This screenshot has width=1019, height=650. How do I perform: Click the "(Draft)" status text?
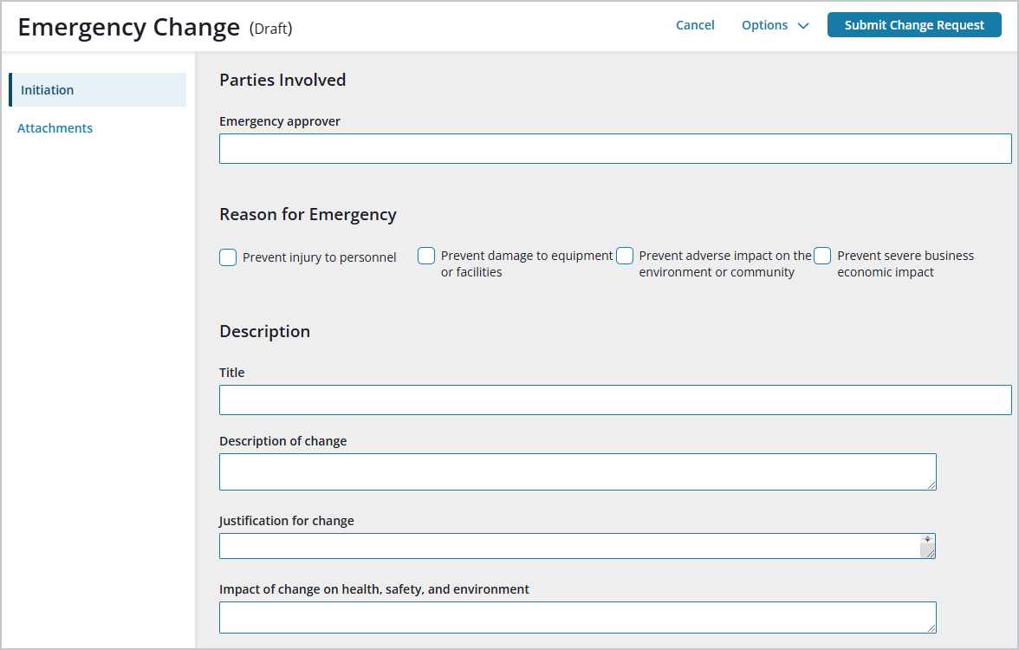coord(271,29)
